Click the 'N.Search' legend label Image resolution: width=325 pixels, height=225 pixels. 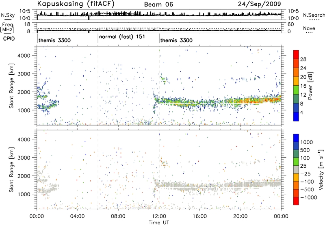(x=314, y=15)
